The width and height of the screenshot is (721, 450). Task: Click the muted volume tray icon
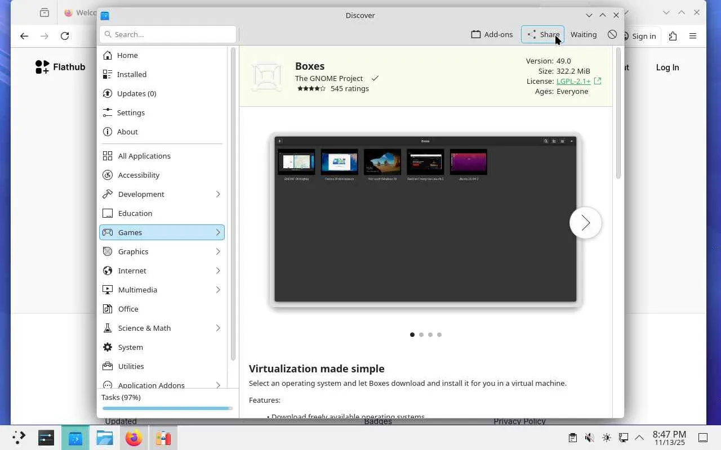(x=589, y=438)
